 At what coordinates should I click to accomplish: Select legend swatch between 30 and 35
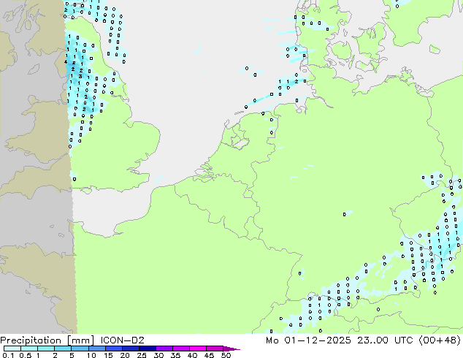(x=164, y=349)
